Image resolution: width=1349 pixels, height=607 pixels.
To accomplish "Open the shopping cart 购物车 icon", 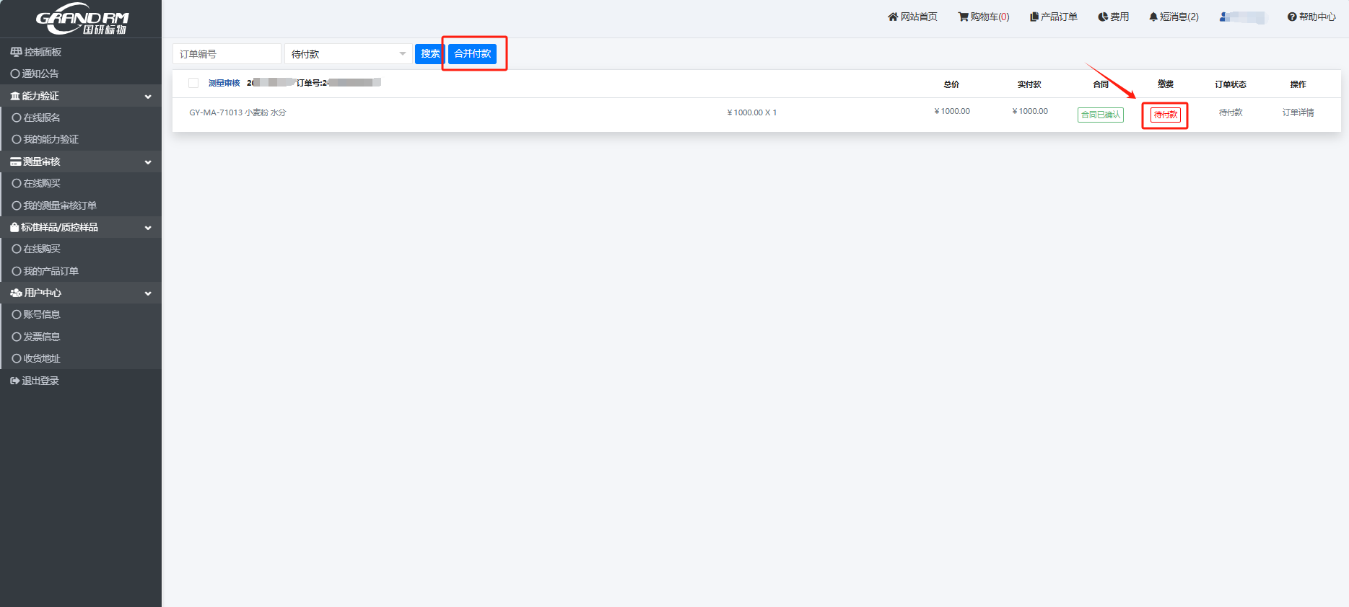I will (963, 17).
